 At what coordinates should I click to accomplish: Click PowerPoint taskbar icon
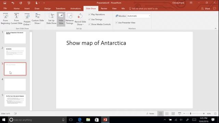pyautogui.click(x=105, y=120)
